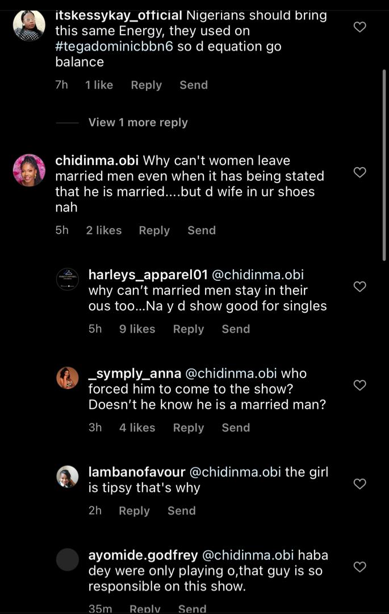Tap heart beside ayomide.godfrey's reply
The image size is (389, 614).
point(359,567)
